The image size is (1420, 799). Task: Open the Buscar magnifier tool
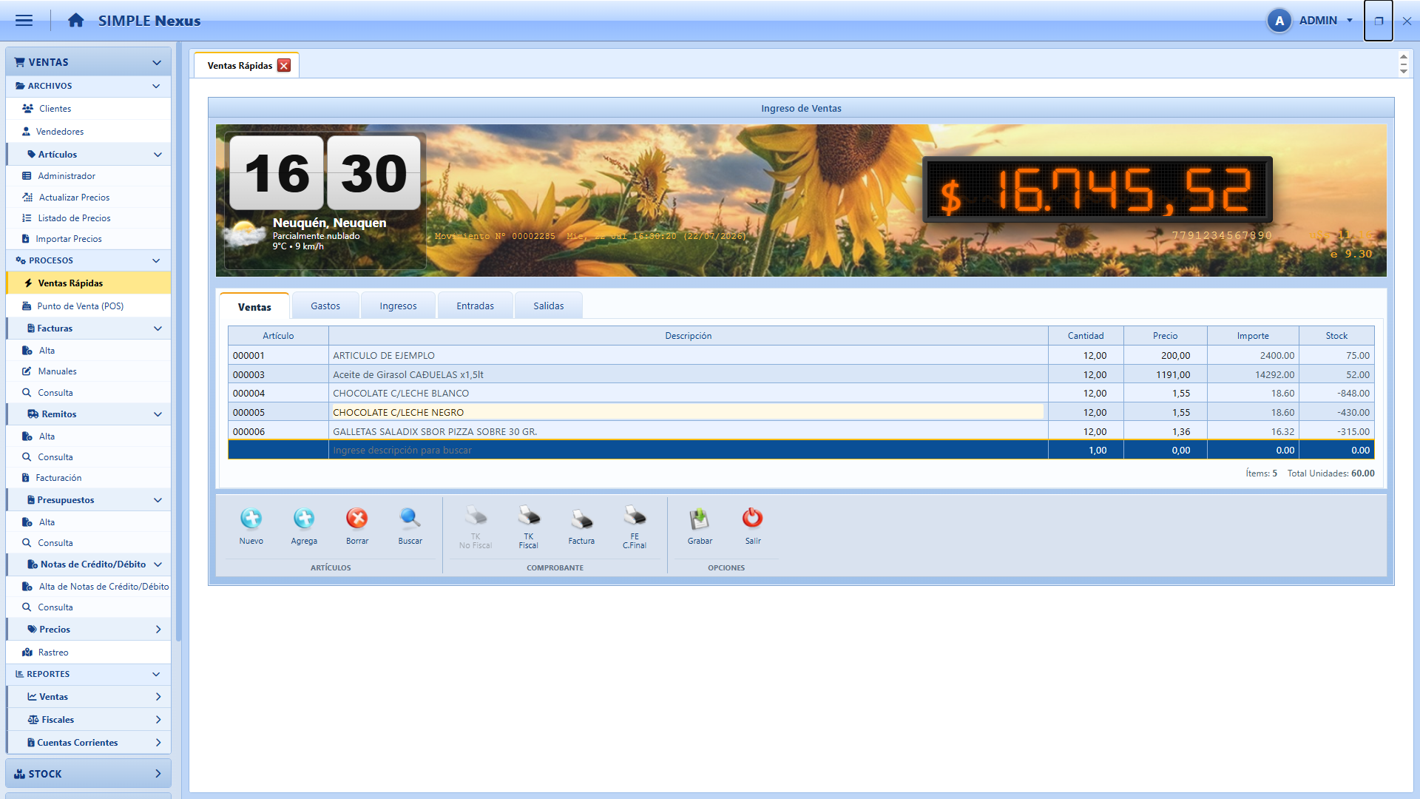pos(410,519)
